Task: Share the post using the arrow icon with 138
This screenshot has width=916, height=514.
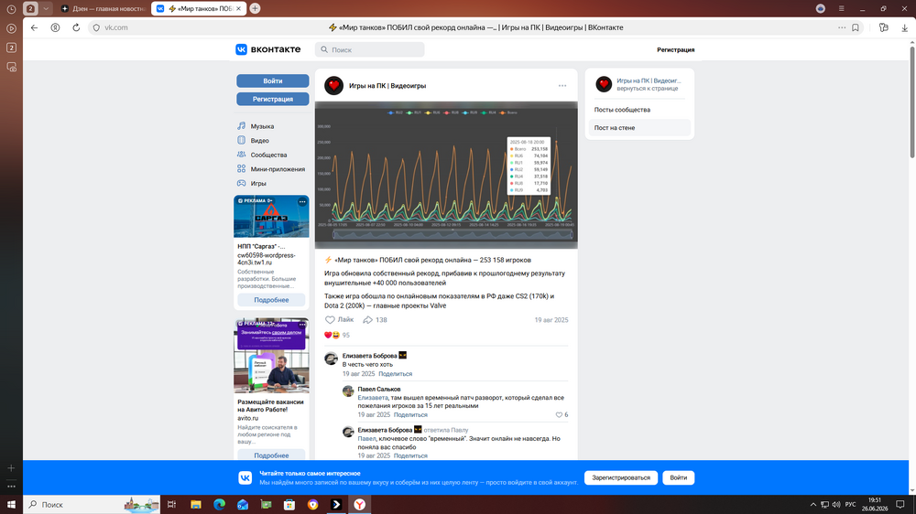Action: click(375, 320)
